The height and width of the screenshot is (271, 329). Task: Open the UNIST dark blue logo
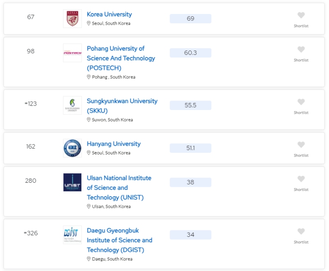(x=72, y=182)
